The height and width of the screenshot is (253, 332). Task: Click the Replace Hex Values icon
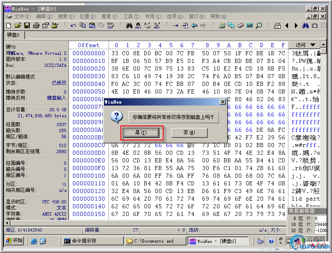[157, 26]
